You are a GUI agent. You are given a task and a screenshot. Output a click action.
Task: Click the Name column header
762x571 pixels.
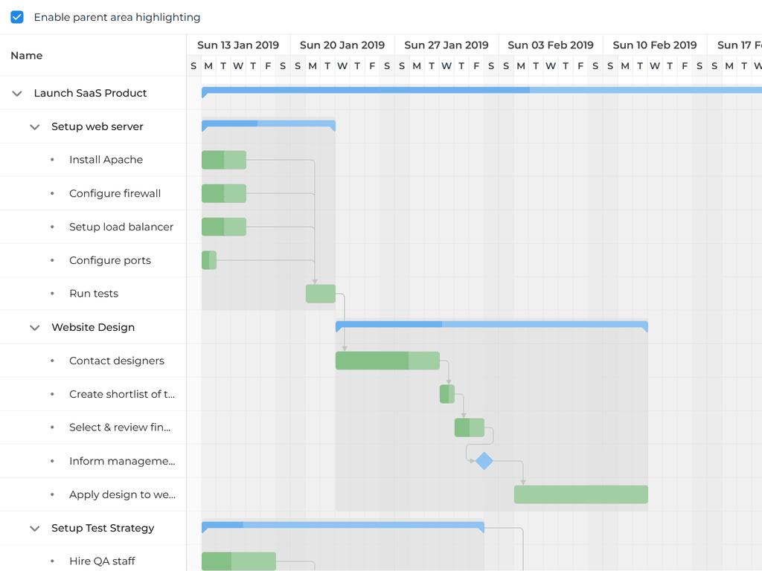coord(27,56)
